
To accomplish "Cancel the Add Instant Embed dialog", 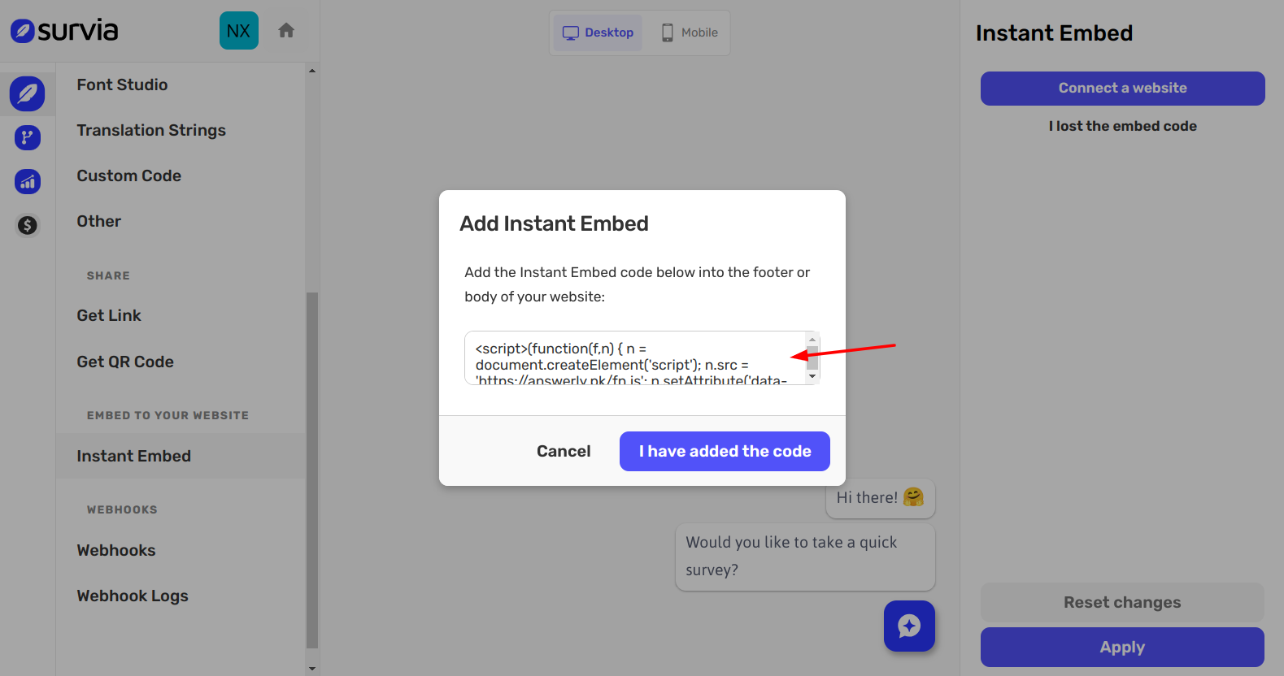I will coord(564,451).
